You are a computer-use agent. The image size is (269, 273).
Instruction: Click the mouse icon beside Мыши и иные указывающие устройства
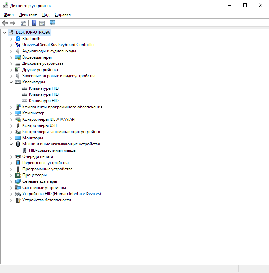(18, 144)
